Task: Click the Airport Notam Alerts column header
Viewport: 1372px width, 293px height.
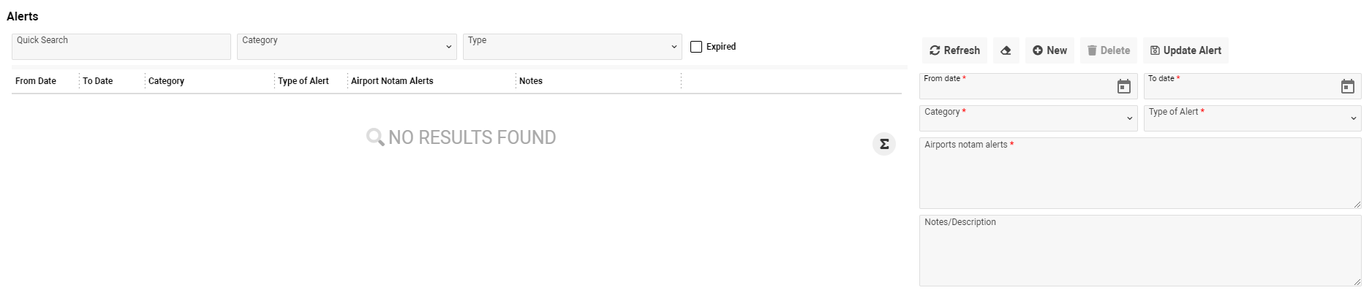Action: point(392,81)
